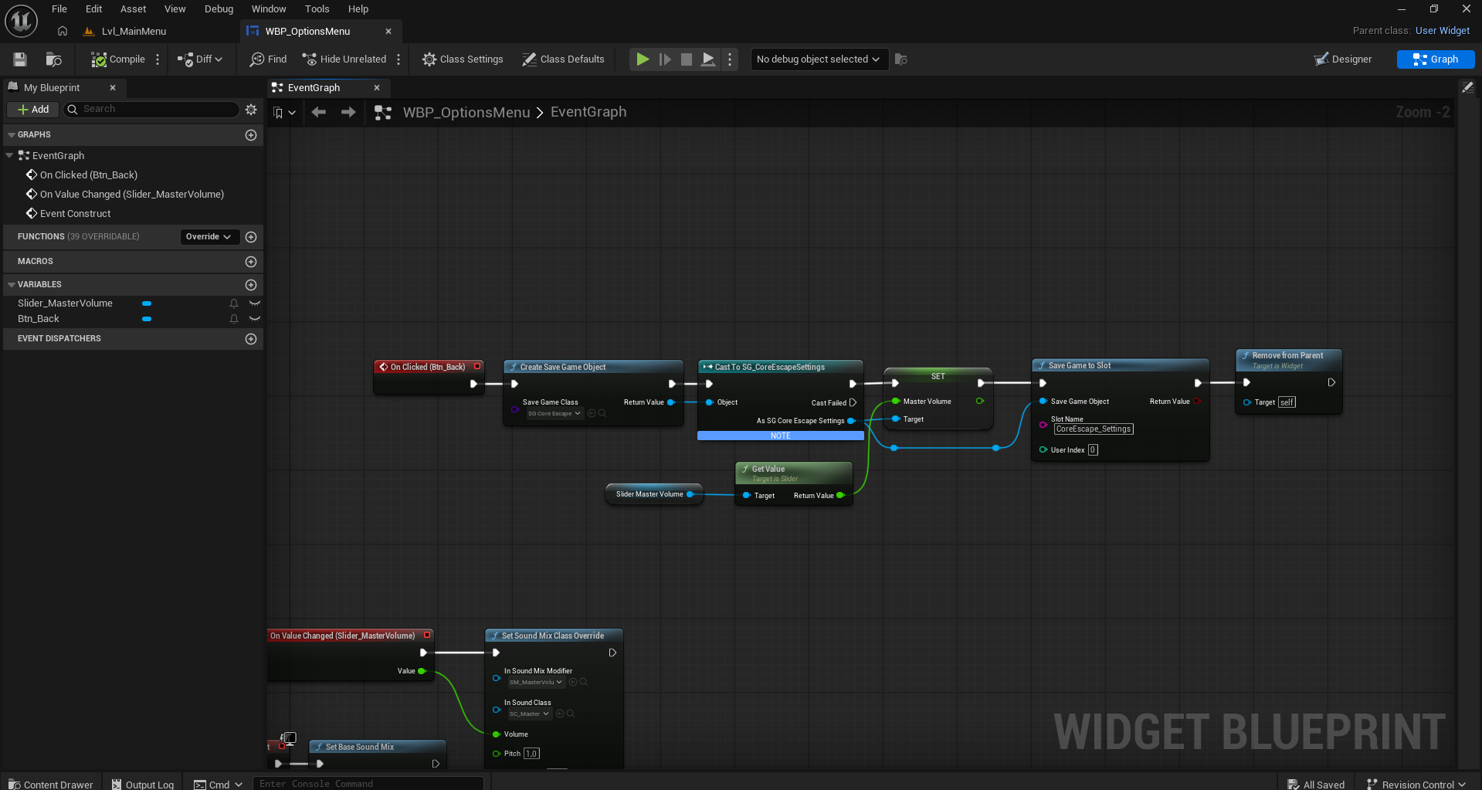Viewport: 1482px width, 790px height.
Task: Start Play in Editor
Action: pos(643,59)
